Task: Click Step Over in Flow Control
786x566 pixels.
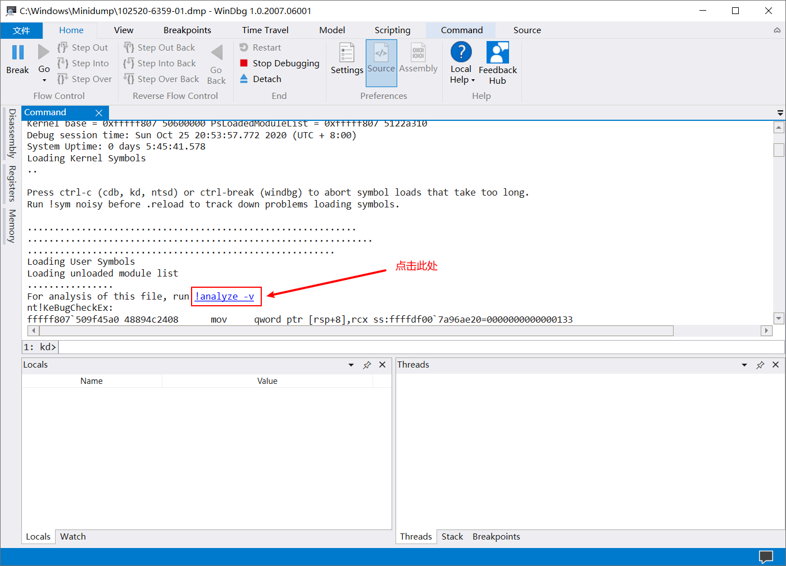Action: [x=84, y=79]
